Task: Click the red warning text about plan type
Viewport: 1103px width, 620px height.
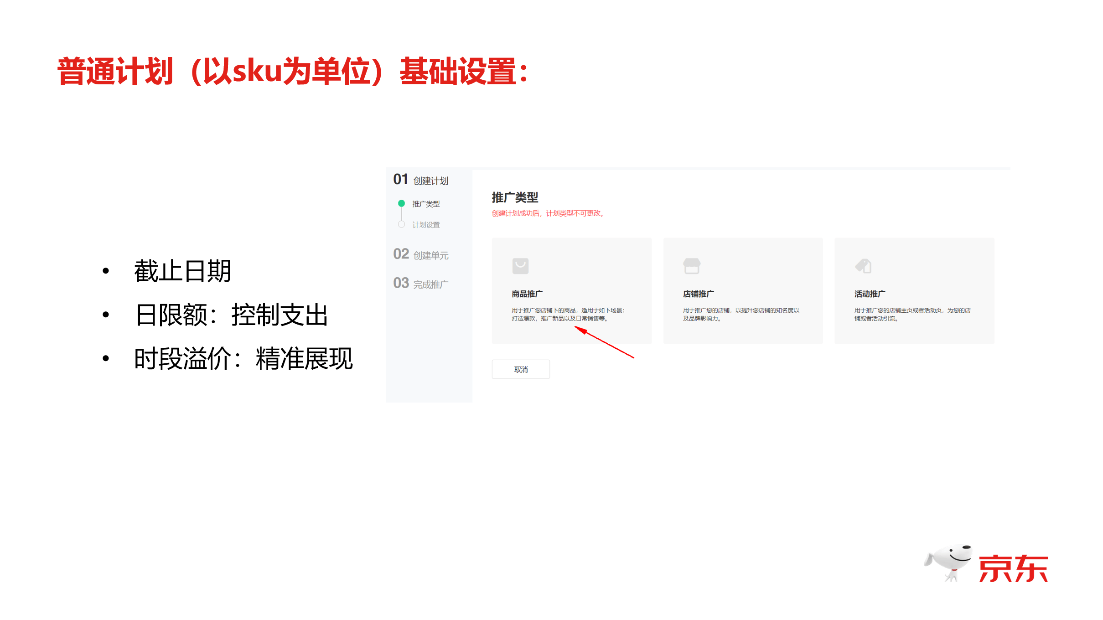Action: [x=548, y=213]
